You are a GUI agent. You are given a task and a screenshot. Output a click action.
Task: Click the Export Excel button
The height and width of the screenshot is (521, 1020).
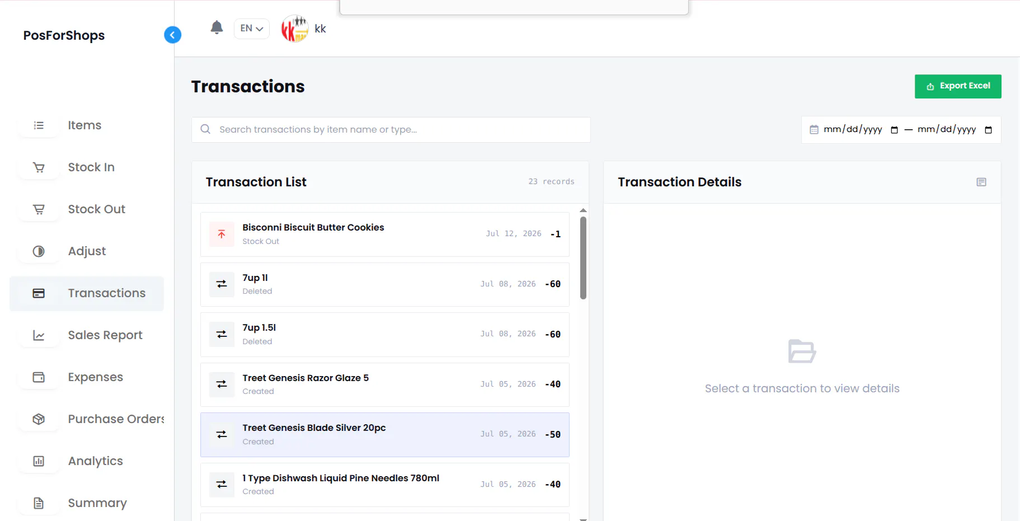pos(958,86)
